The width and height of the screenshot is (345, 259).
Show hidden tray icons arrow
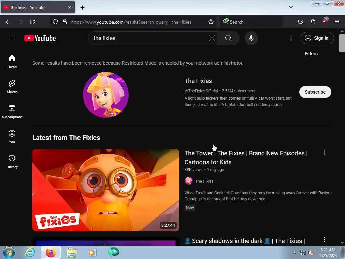(294, 253)
